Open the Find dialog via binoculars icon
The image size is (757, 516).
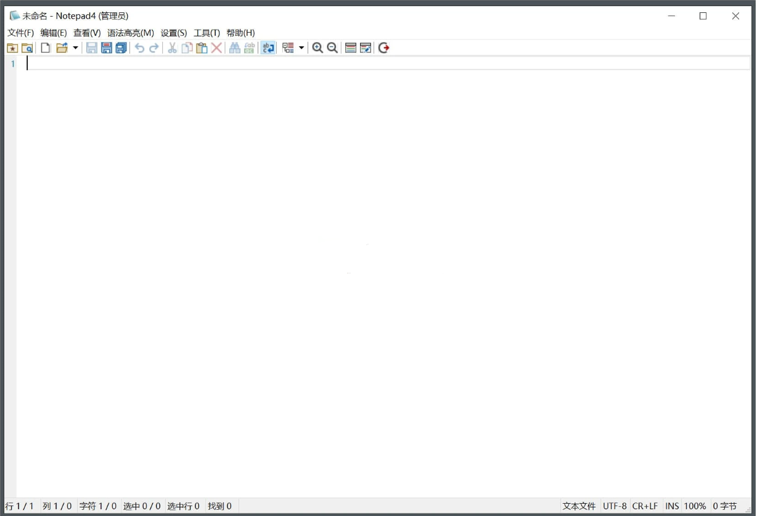point(234,47)
